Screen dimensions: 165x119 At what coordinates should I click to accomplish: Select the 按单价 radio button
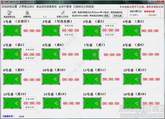(131, 15)
